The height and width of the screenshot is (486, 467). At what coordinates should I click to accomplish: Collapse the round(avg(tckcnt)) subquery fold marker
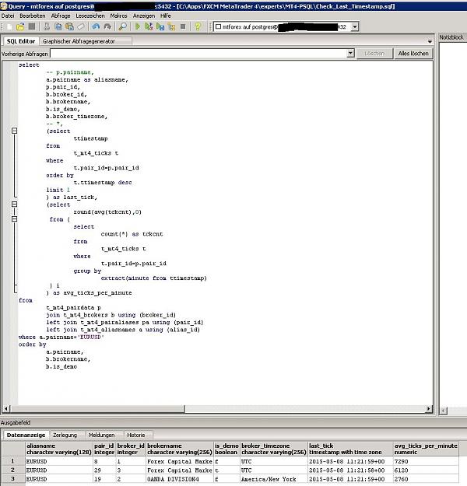pyautogui.click(x=14, y=205)
